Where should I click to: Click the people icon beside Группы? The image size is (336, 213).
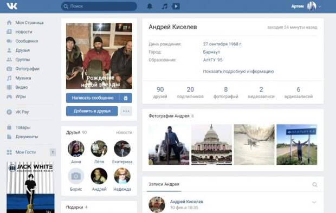pyautogui.click(x=9, y=60)
